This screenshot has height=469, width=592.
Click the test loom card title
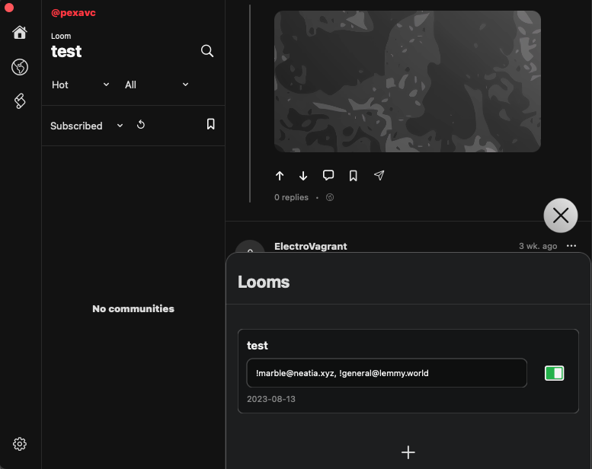pyautogui.click(x=257, y=346)
